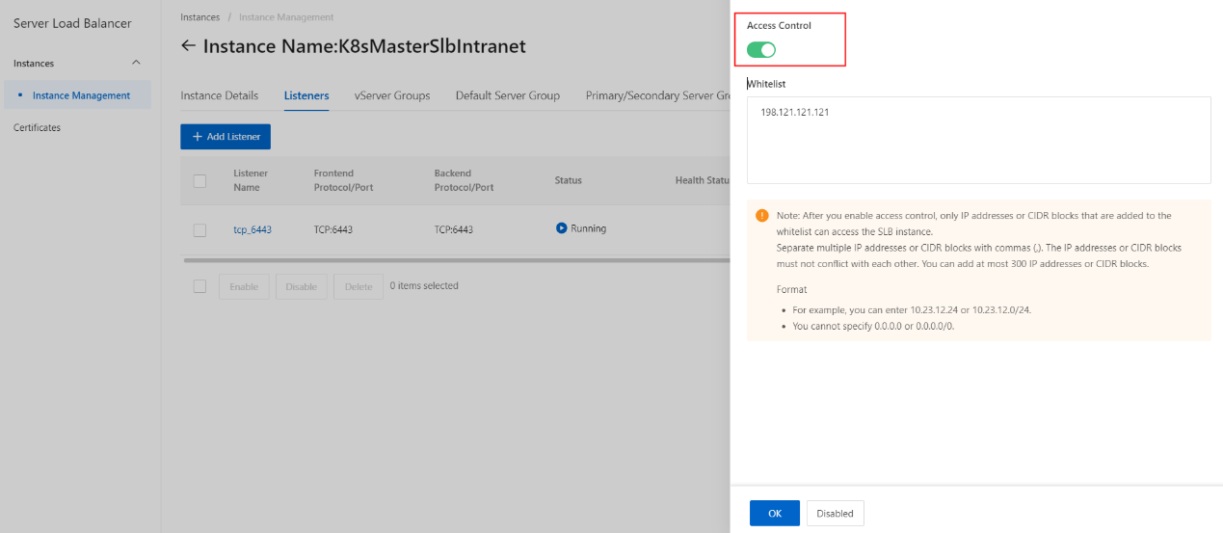Open the tcp_6443 listener link
The width and height of the screenshot is (1223, 533).
tap(253, 229)
